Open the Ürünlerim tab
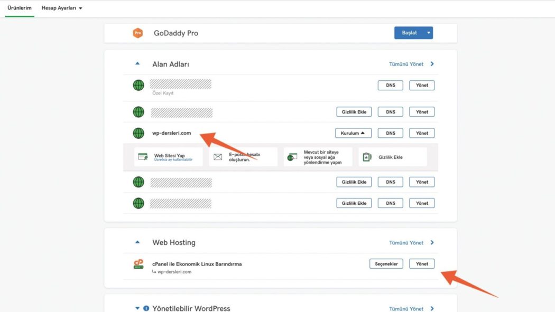The image size is (555, 312). point(20,8)
